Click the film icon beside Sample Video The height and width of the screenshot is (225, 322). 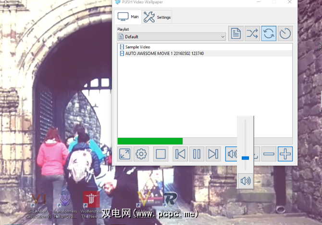tap(122, 47)
